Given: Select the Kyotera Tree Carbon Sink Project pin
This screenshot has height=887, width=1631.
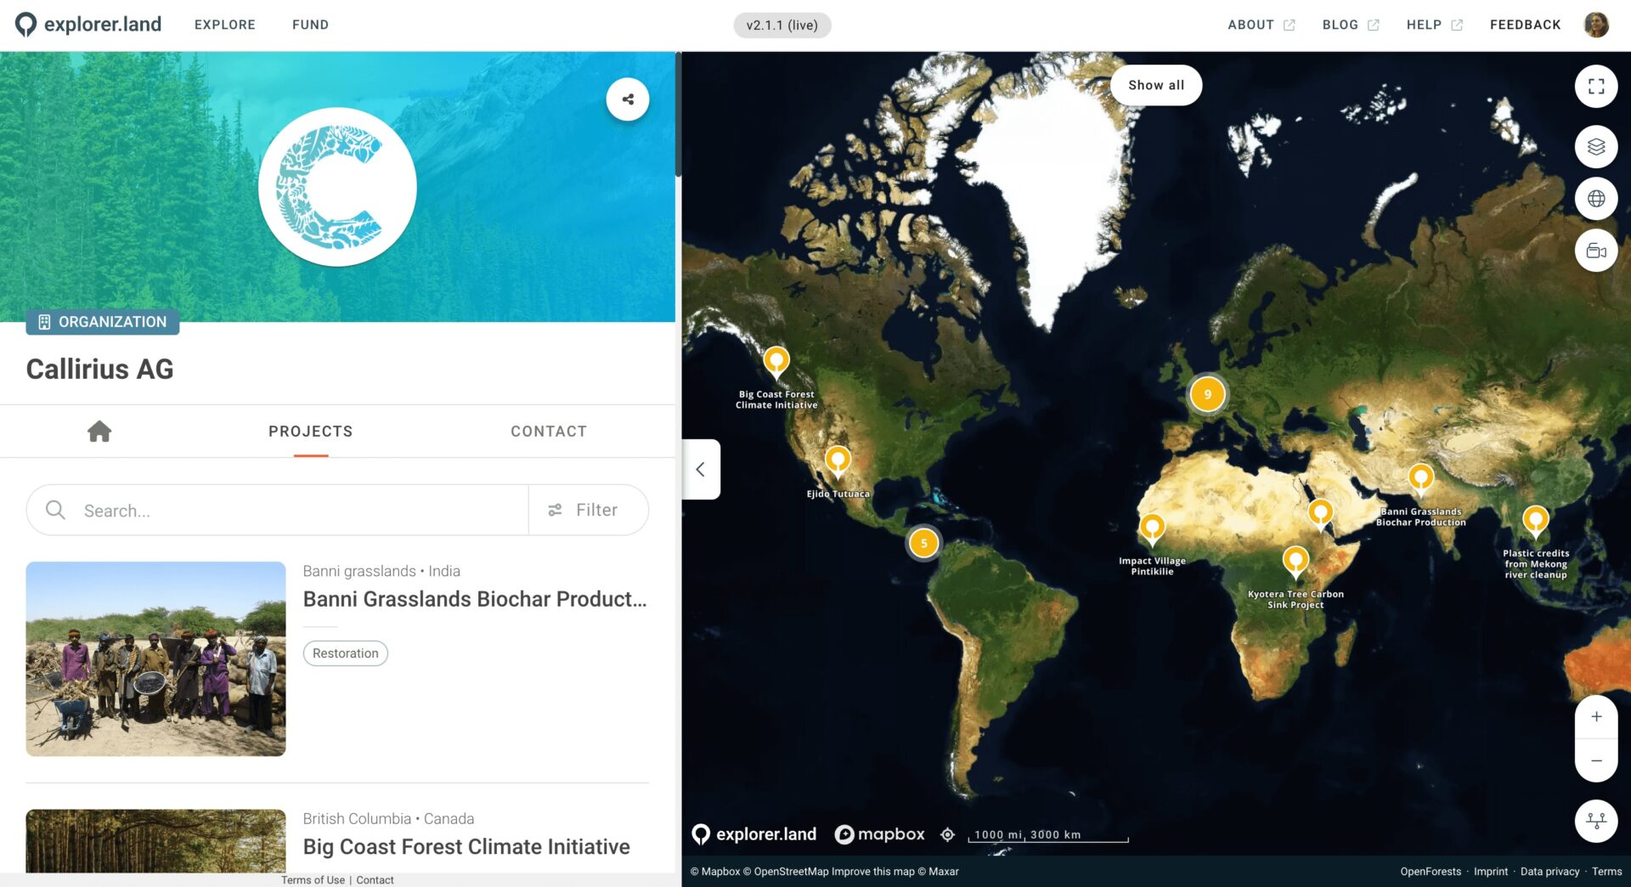Looking at the screenshot, I should click(1295, 562).
